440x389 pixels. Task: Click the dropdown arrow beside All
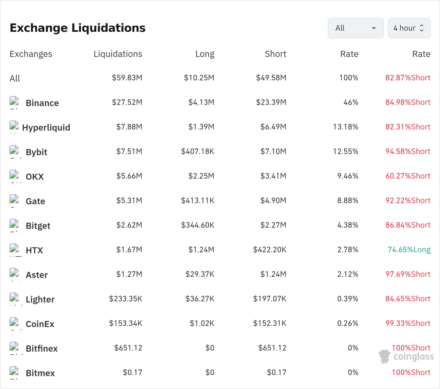coord(374,28)
